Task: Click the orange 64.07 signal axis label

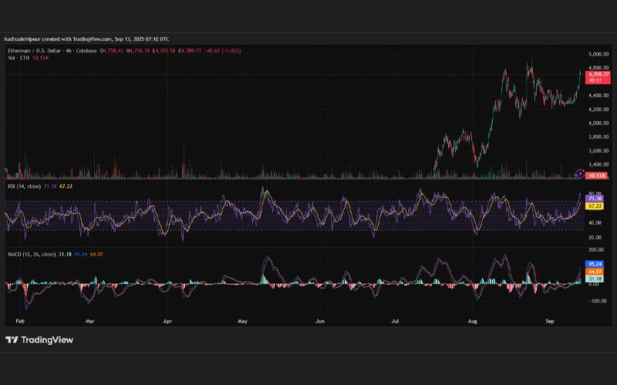Action: (x=594, y=272)
